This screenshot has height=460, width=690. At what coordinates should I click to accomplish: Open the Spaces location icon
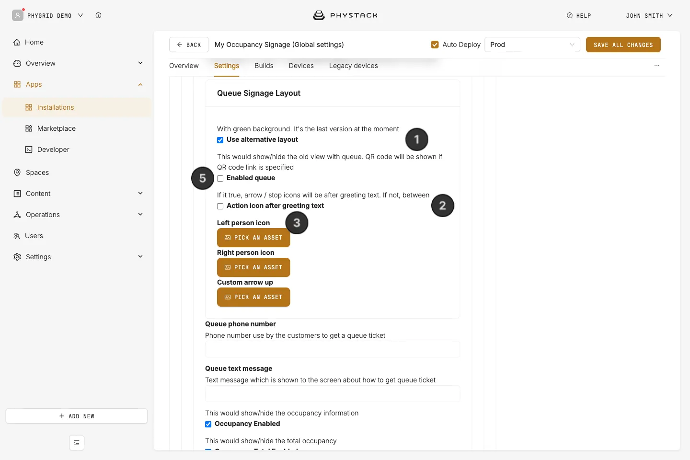(x=17, y=172)
